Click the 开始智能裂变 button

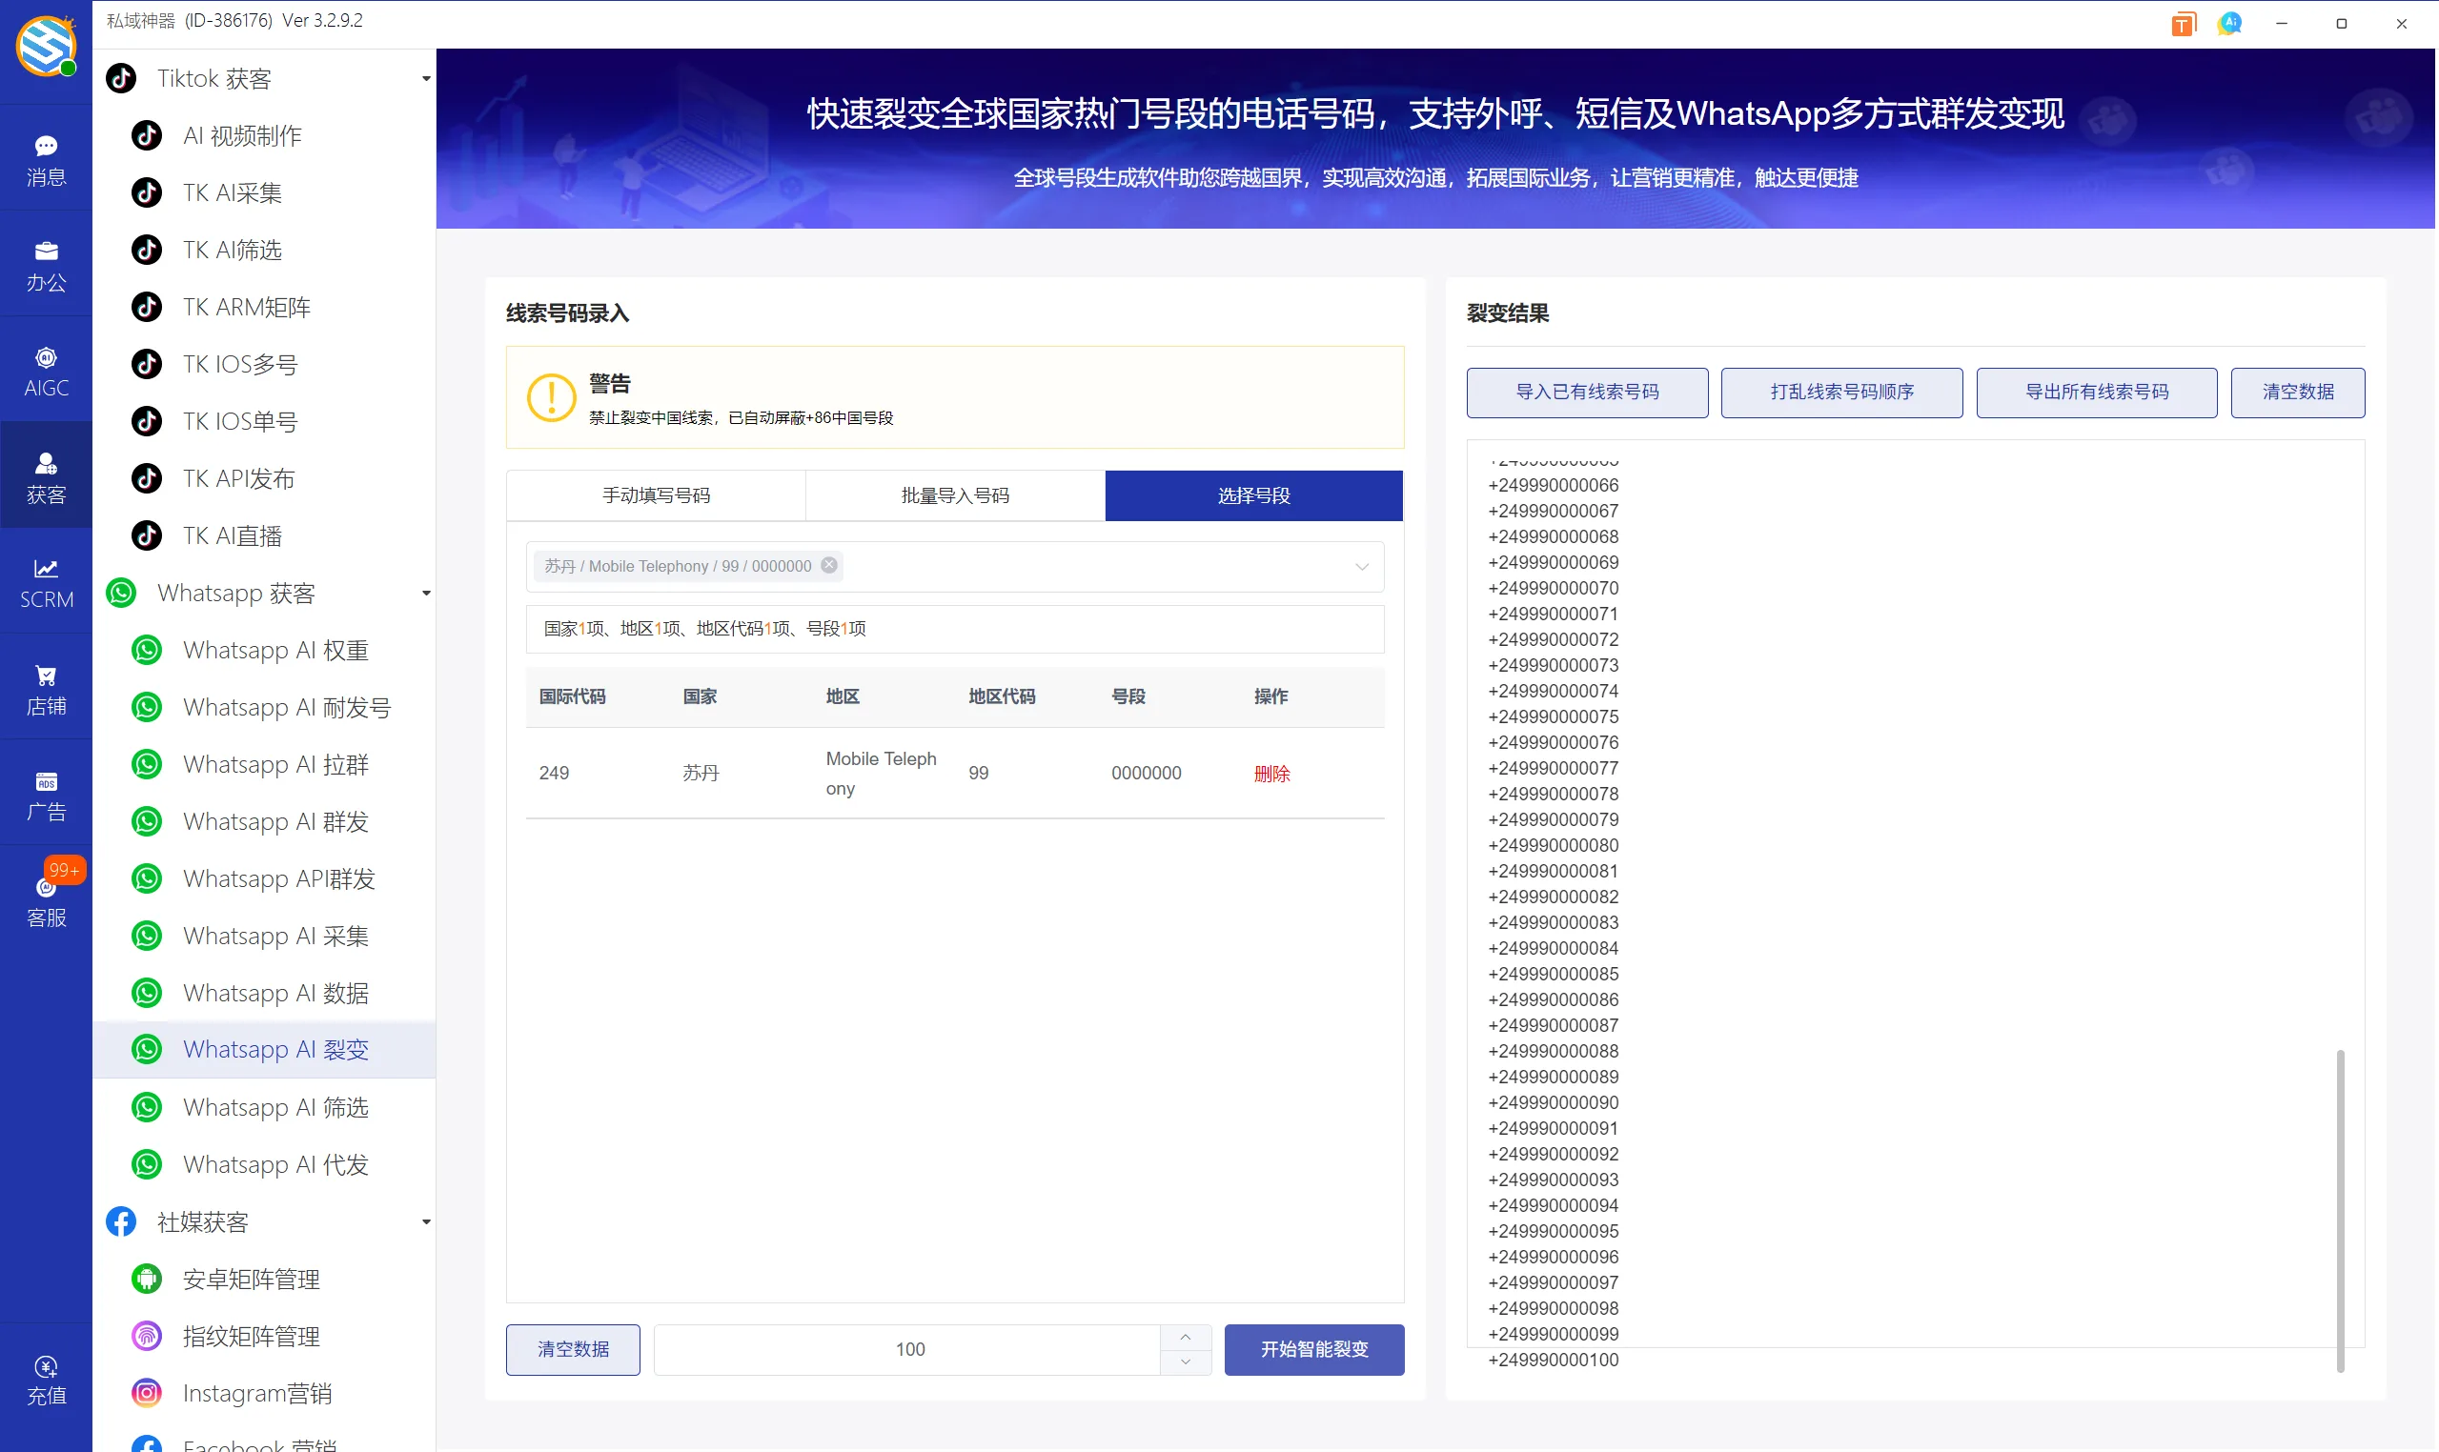tap(1314, 1348)
